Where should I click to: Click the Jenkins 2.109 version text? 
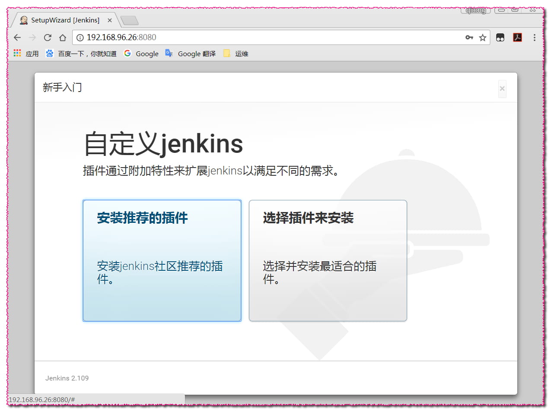click(x=67, y=378)
